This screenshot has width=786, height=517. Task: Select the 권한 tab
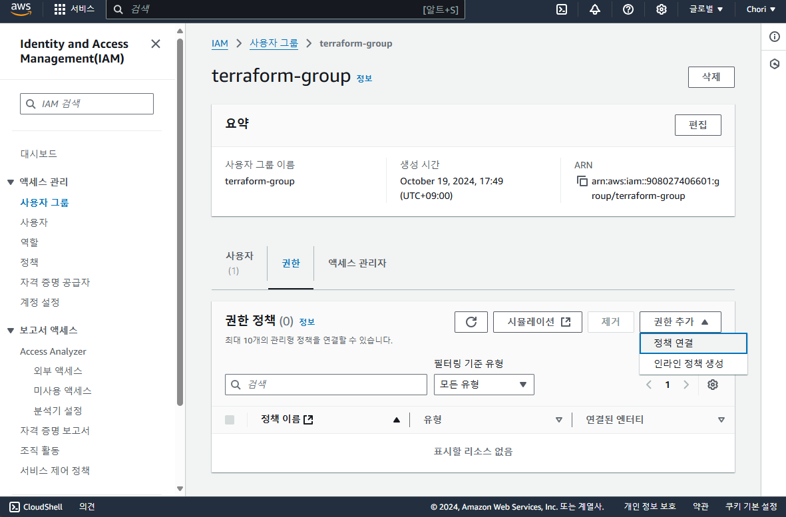(x=291, y=263)
